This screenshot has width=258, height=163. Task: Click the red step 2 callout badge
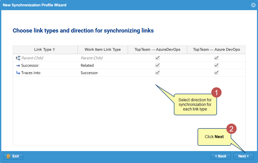point(231,129)
